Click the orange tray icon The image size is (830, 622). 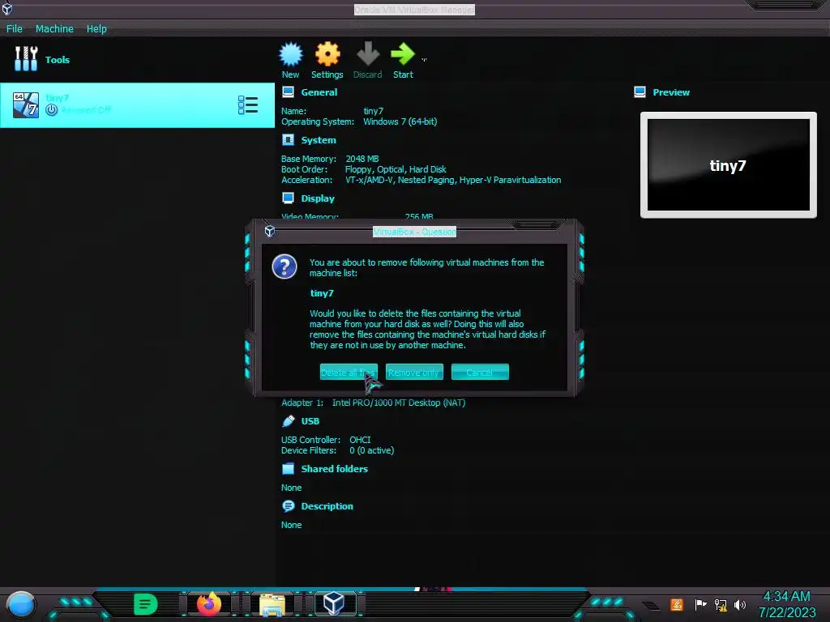coord(677,604)
